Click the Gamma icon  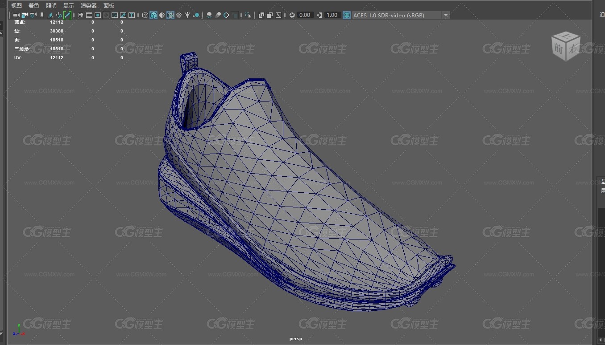point(319,15)
